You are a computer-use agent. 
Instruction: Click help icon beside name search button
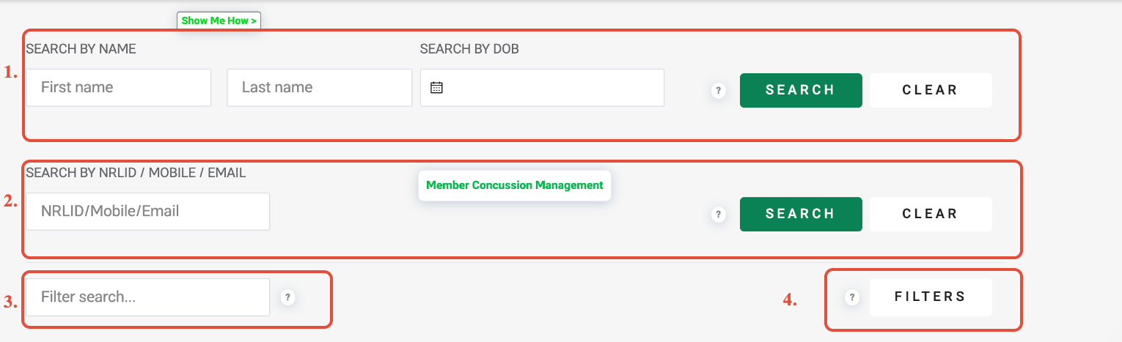(x=719, y=91)
